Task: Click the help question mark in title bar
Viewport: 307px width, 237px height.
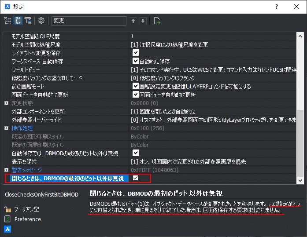Action: tap(277, 7)
